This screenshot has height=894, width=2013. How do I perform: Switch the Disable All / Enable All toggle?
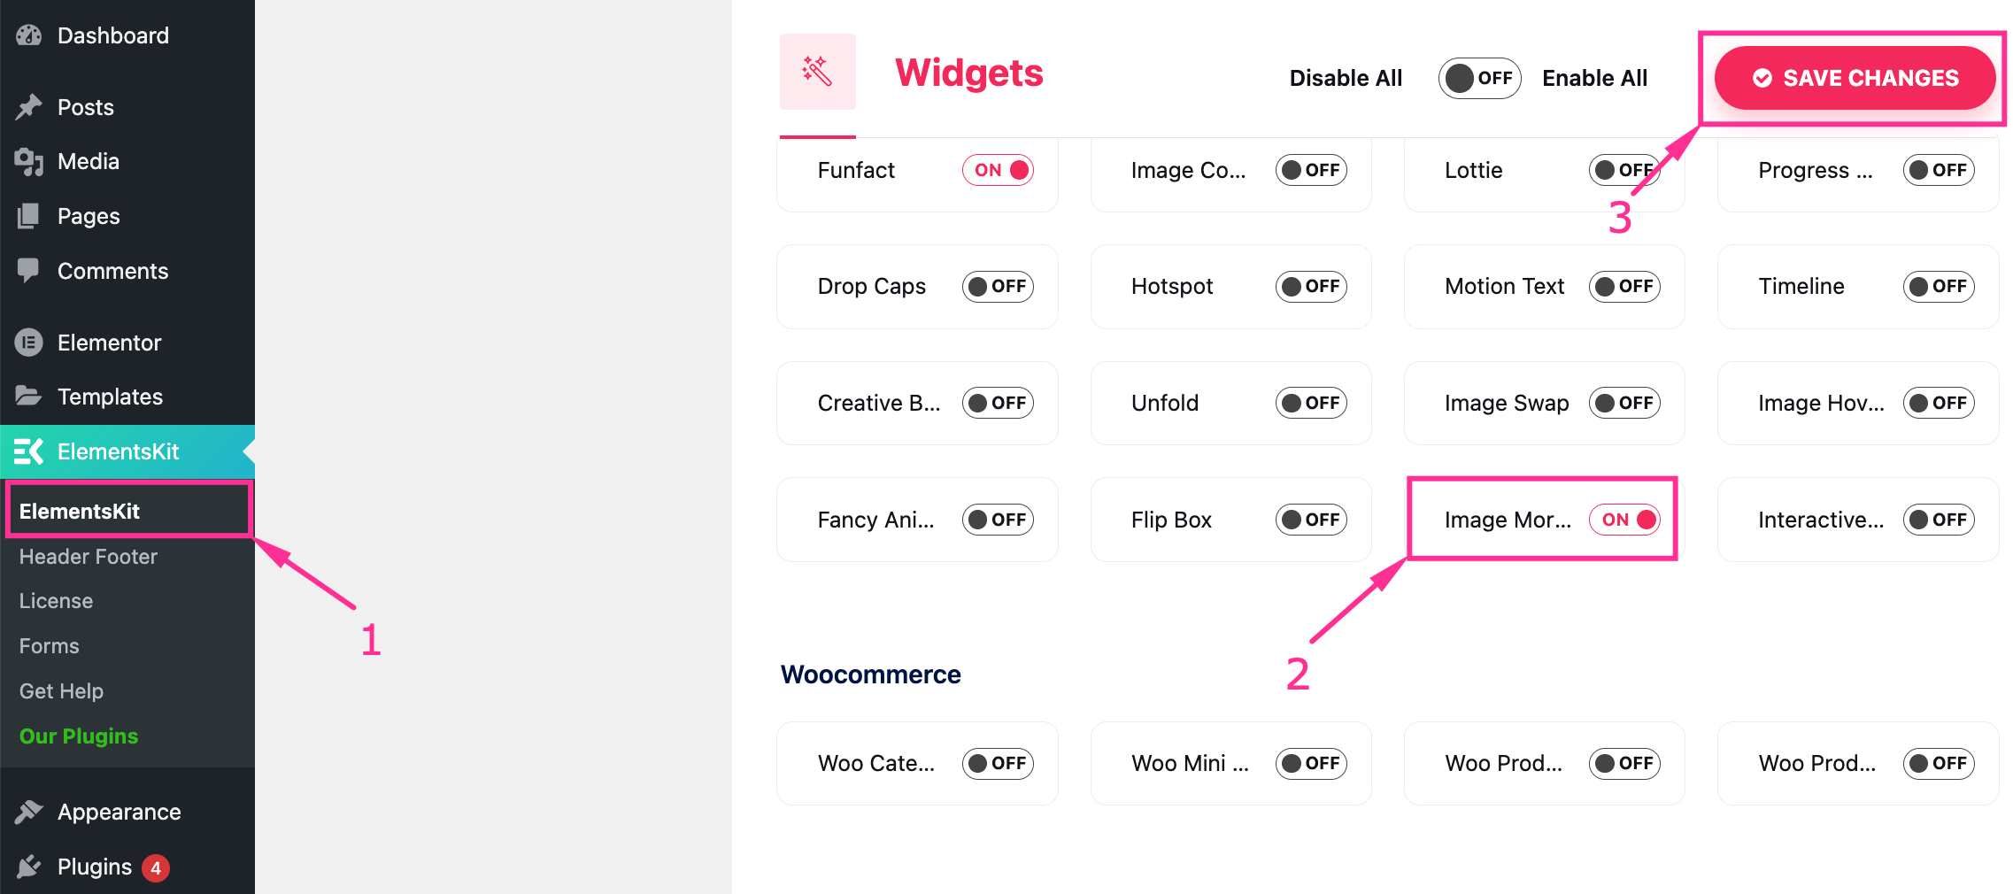click(1479, 78)
